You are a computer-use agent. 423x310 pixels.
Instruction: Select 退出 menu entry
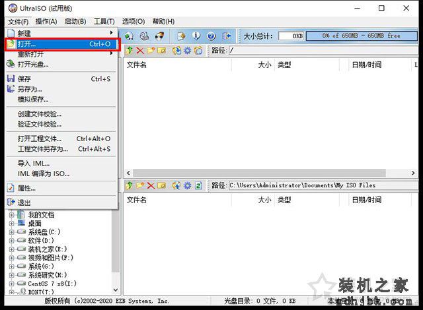pos(62,202)
